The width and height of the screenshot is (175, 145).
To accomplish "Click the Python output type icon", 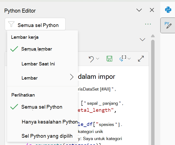I will click(123, 59).
